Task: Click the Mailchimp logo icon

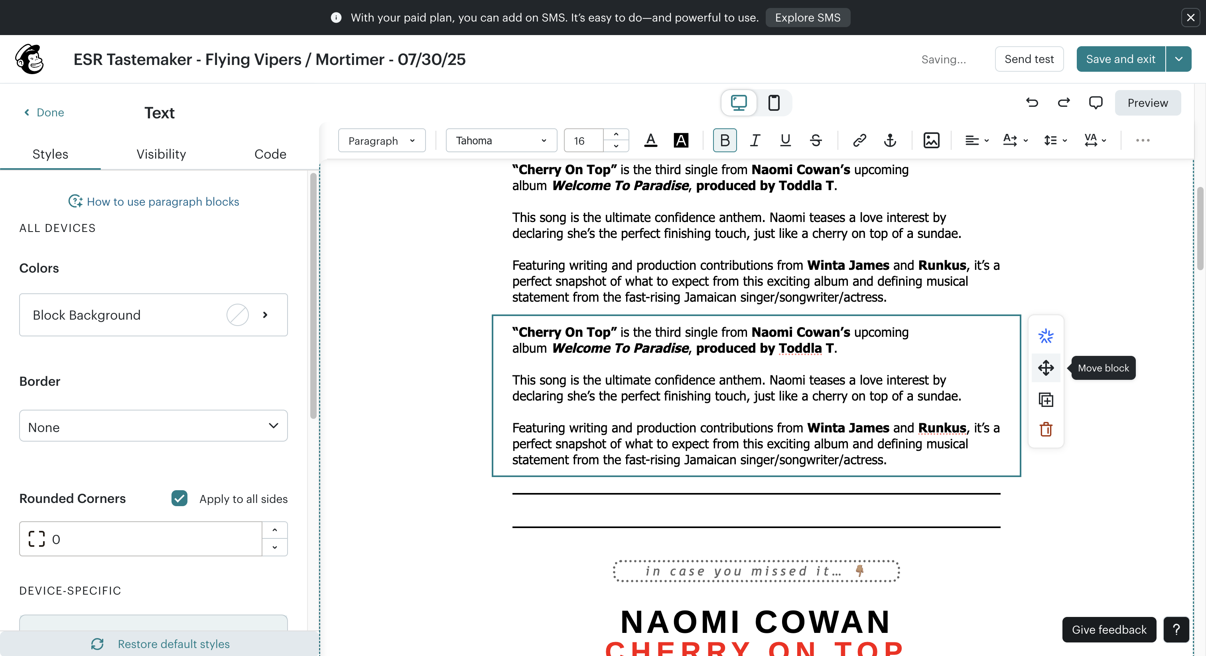Action: tap(30, 59)
